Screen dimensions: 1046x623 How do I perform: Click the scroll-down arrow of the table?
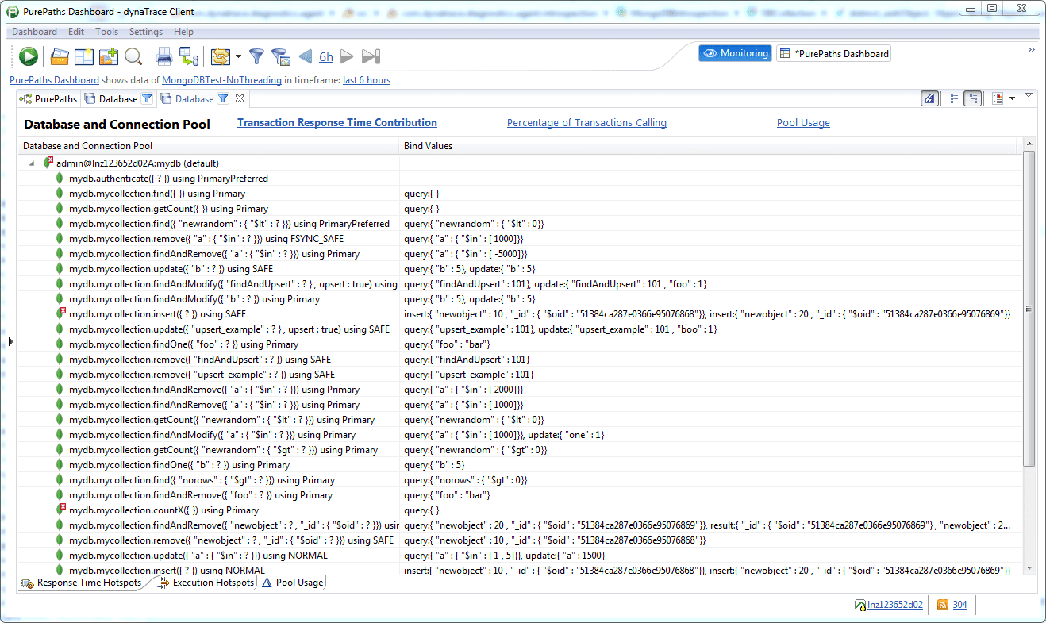(1029, 567)
